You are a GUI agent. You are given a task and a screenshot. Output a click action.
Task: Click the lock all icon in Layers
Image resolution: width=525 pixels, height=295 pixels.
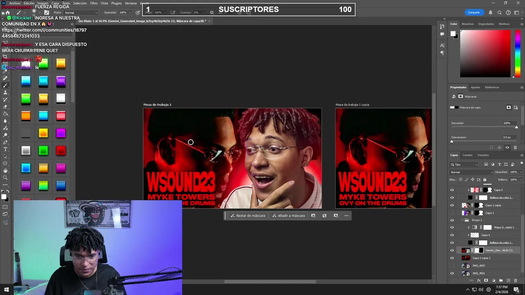click(484, 179)
